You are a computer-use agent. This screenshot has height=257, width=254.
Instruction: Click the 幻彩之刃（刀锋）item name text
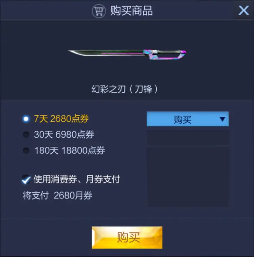click(124, 89)
